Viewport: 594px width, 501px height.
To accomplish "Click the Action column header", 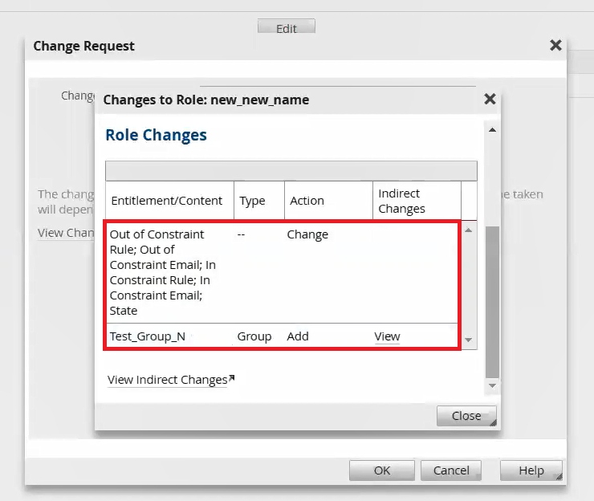I will tap(307, 201).
